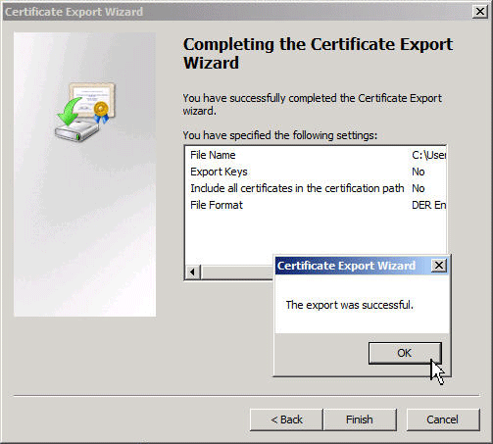Viewport: 493px width, 444px height.
Task: Click the Cancel button
Action: 443,419
